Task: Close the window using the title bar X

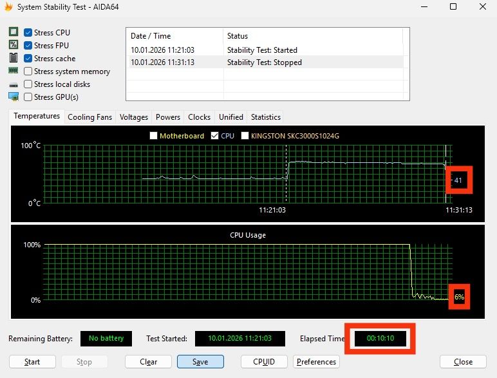Action: click(483, 6)
